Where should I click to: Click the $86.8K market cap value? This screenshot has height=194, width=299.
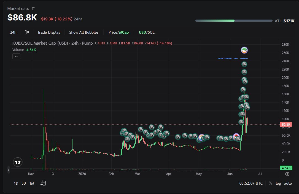(x=22, y=17)
